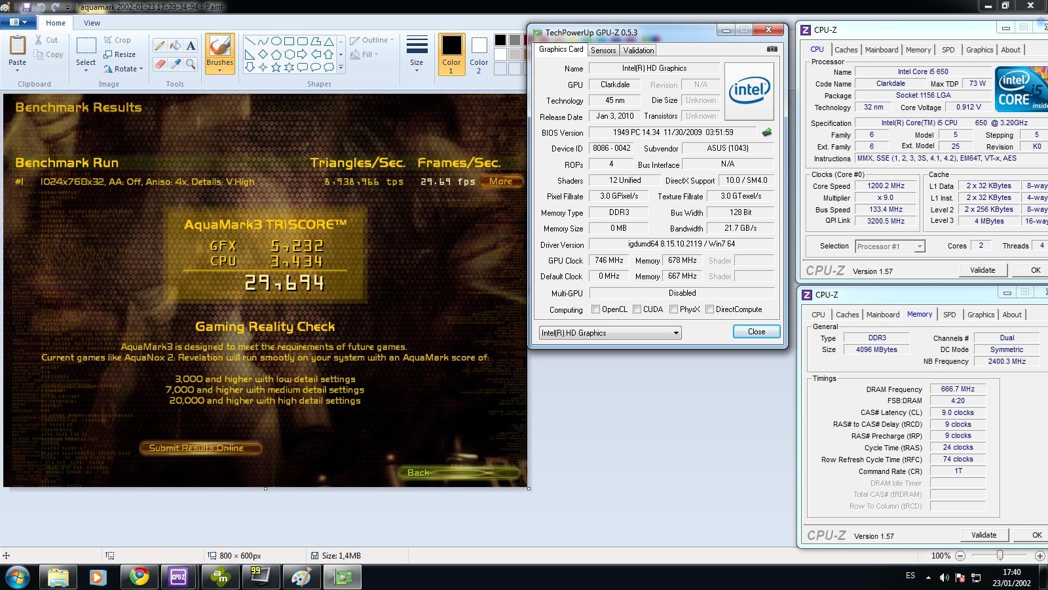Choose the Cloud callout shape
The image size is (1048, 590).
point(328,67)
